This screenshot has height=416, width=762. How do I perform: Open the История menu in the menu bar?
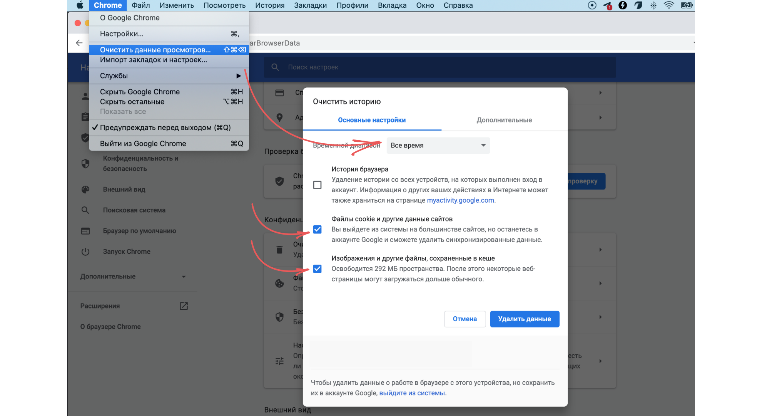[x=270, y=5]
